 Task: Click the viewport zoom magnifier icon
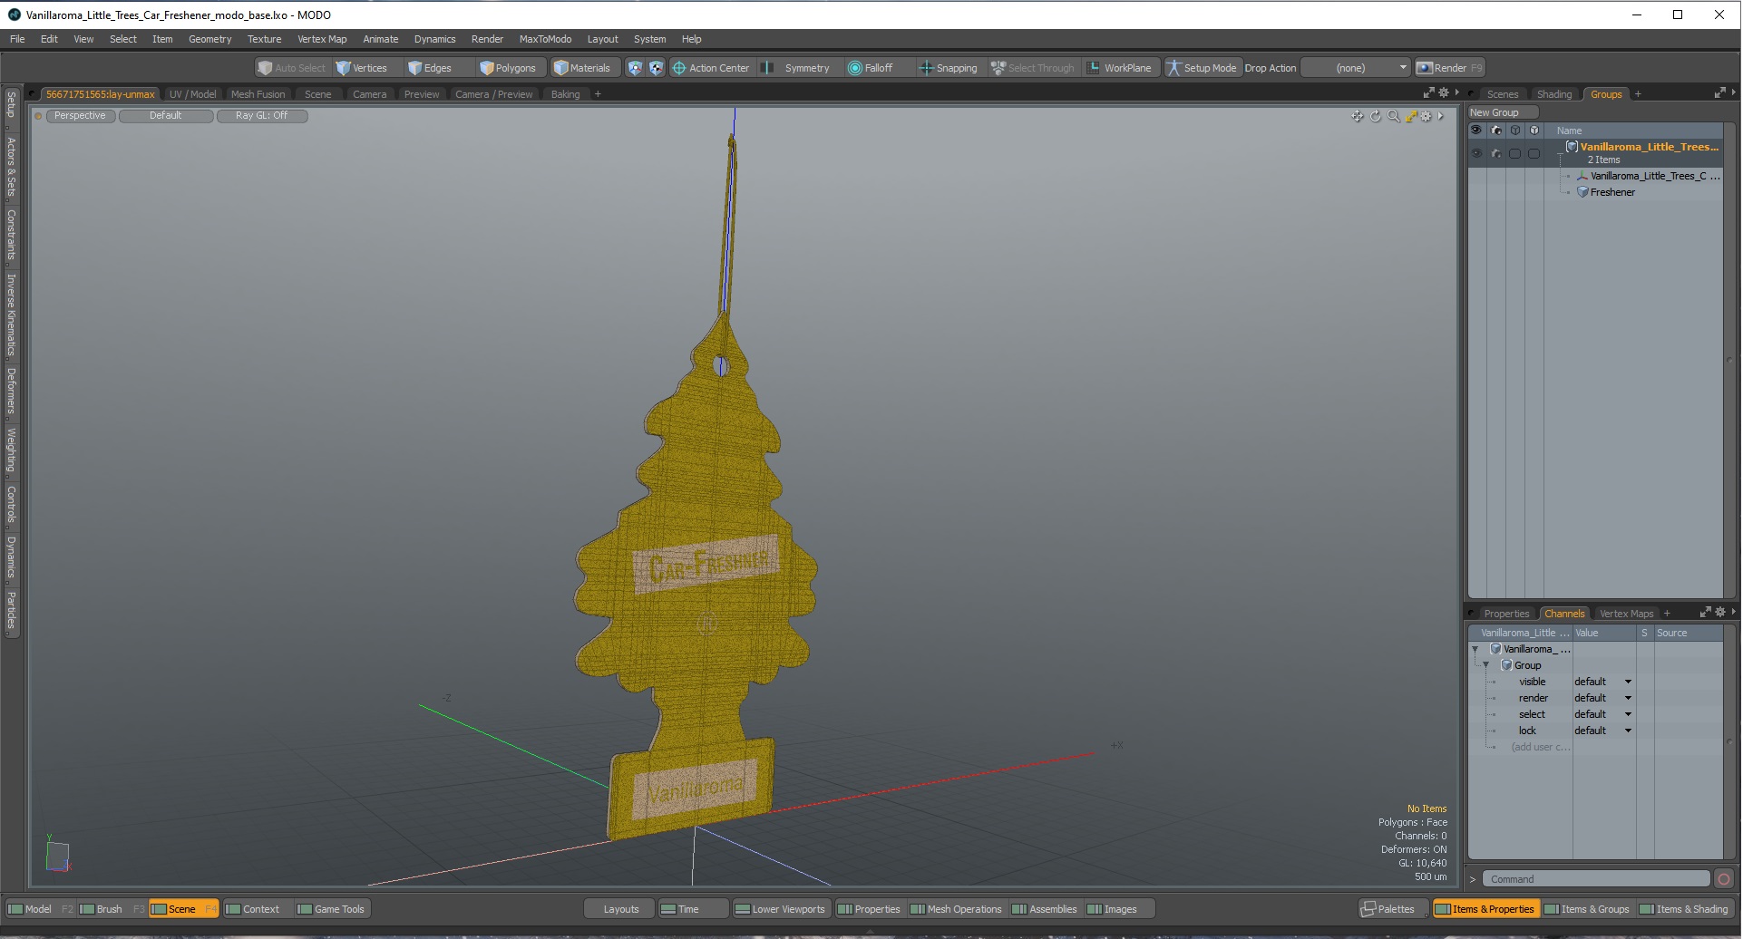[x=1393, y=116]
